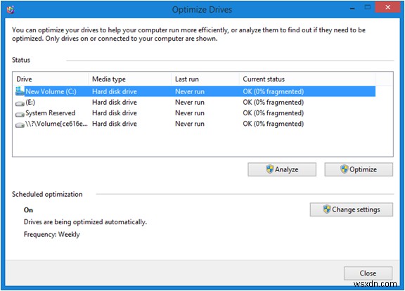Sort by the Last run column header
The image size is (405, 291).
click(205, 79)
